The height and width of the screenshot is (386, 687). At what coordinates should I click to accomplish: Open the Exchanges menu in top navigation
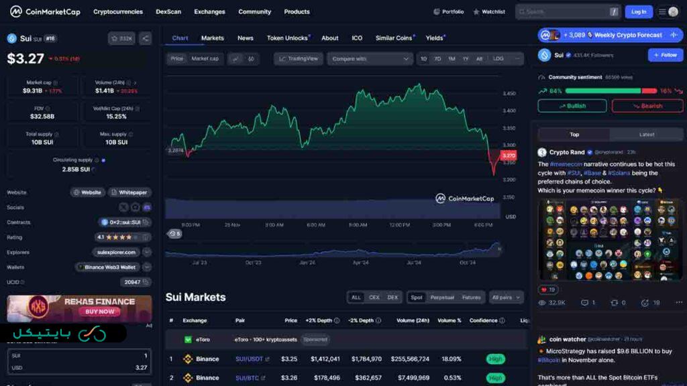click(209, 11)
